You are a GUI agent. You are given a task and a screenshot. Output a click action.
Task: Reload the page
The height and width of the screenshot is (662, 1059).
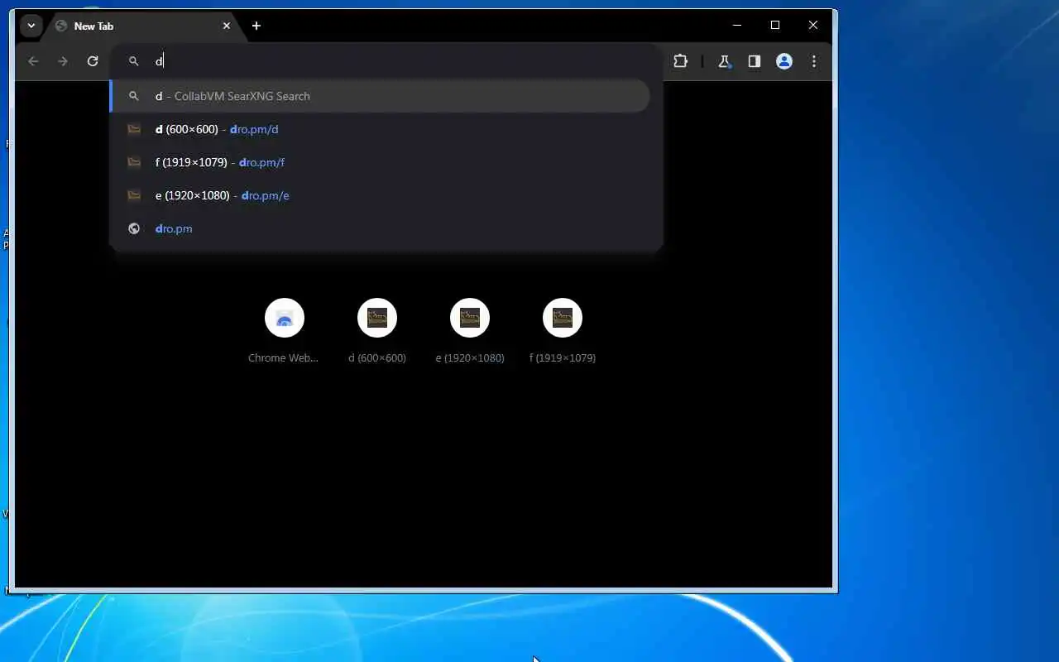click(93, 61)
